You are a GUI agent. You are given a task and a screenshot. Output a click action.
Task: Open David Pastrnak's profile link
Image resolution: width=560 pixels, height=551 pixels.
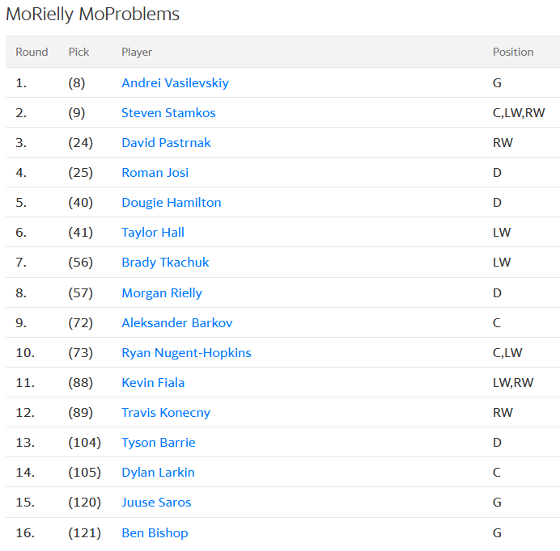coord(166,143)
